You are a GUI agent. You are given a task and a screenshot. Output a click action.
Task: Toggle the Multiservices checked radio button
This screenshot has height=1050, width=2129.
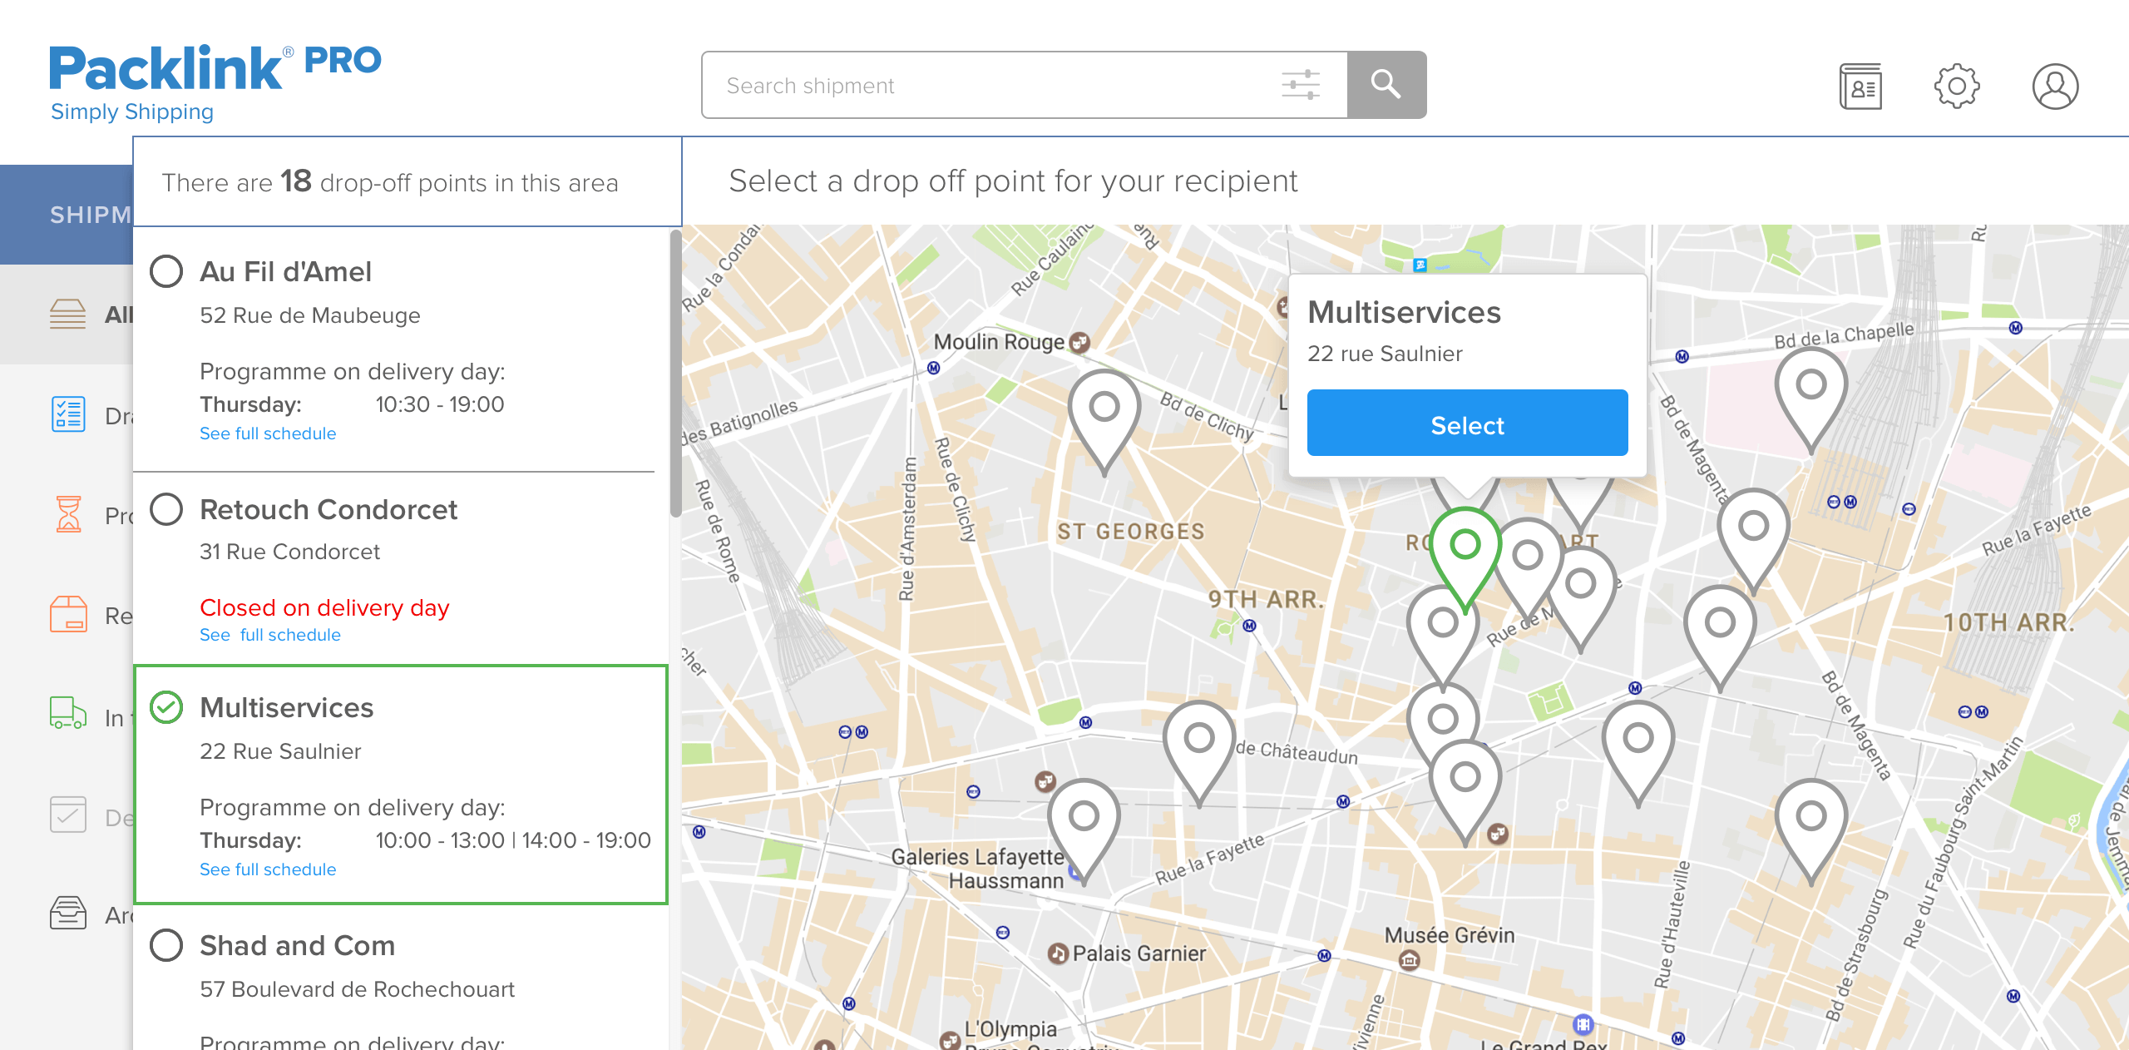click(x=166, y=707)
